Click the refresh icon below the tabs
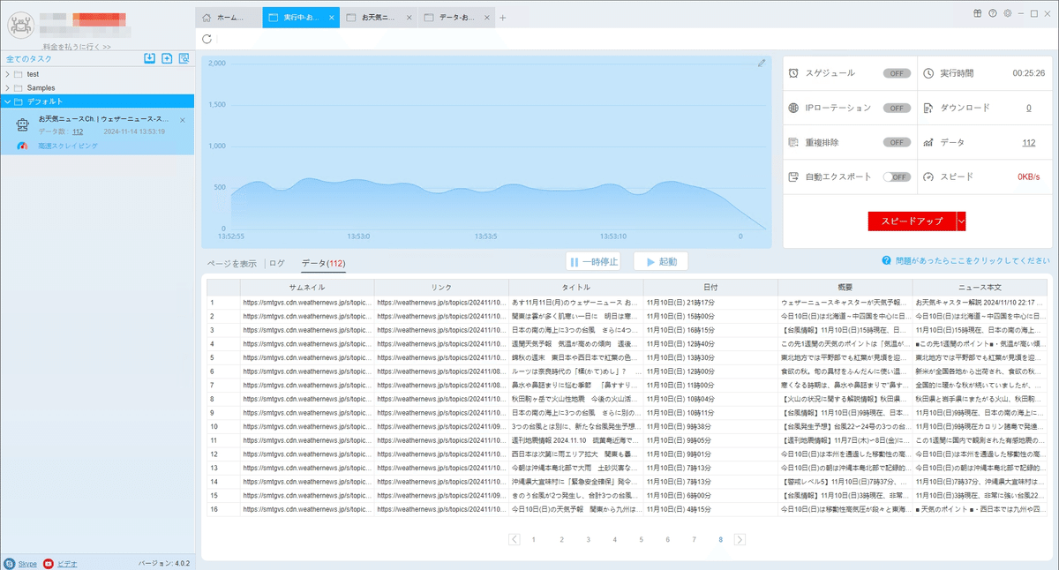The width and height of the screenshot is (1059, 570). [x=207, y=39]
